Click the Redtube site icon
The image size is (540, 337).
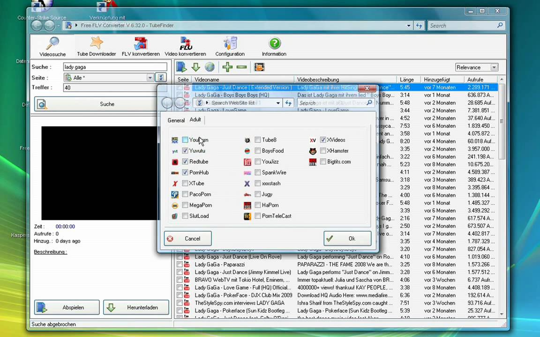click(x=174, y=162)
